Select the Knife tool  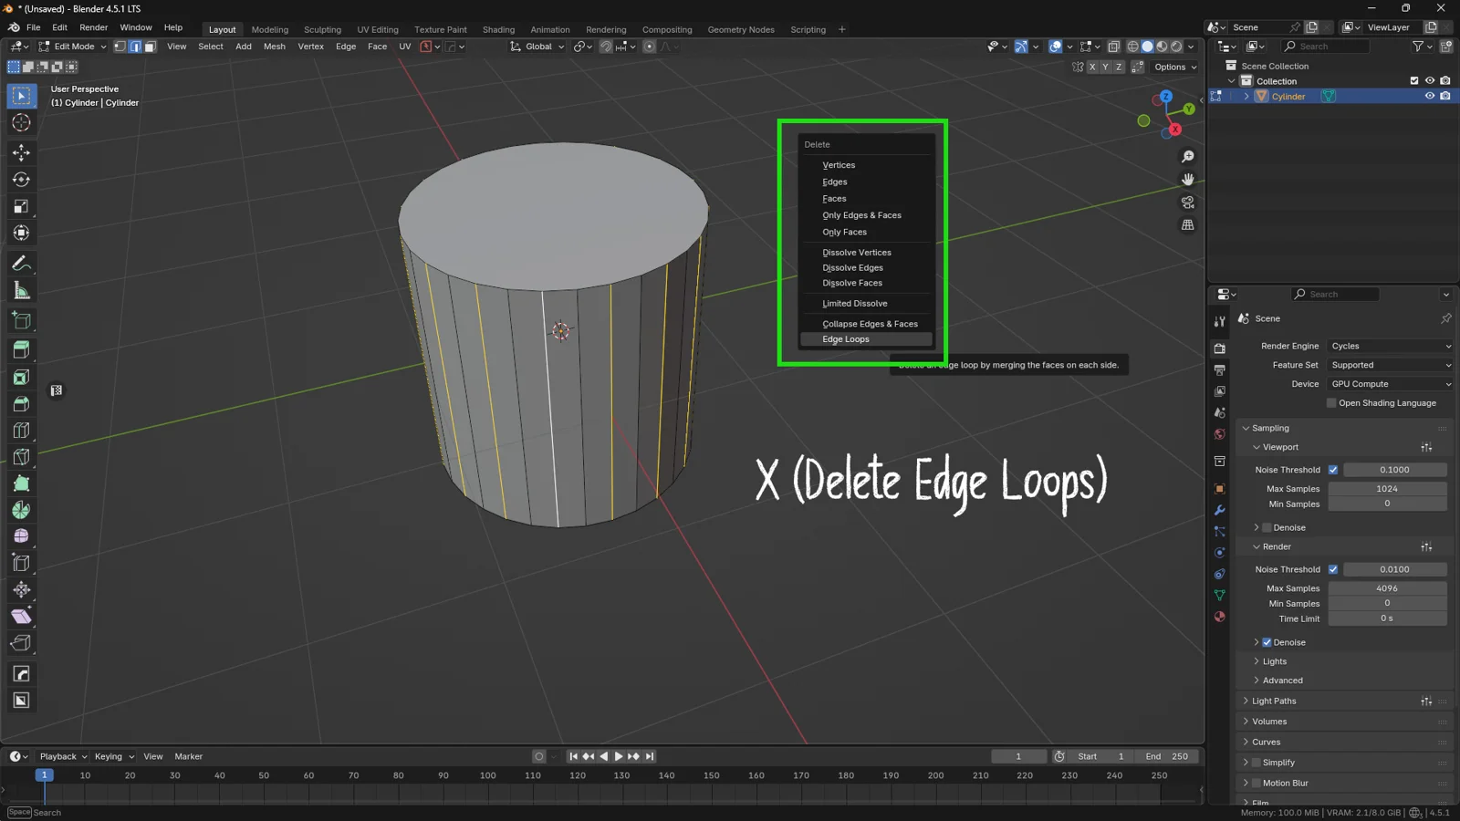coord(21,457)
